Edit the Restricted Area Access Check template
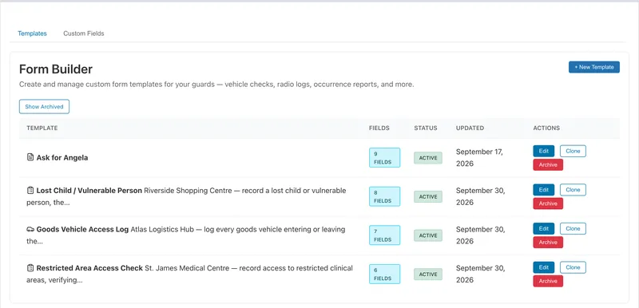 pyautogui.click(x=544, y=267)
